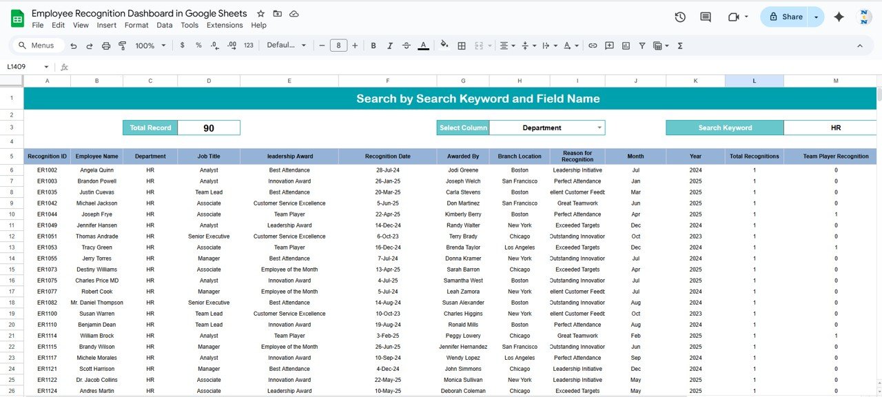Open the Extensions menu
This screenshot has height=397, width=882.
[225, 25]
